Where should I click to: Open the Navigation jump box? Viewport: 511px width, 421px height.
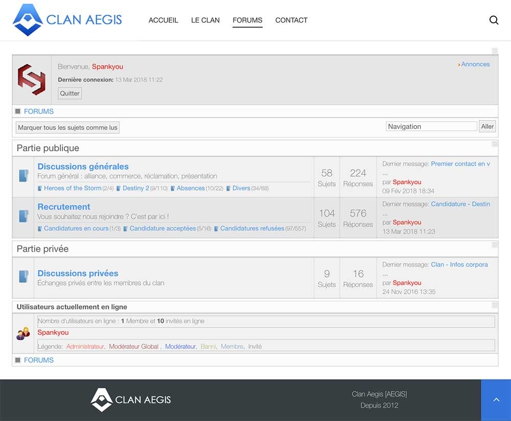(x=431, y=126)
